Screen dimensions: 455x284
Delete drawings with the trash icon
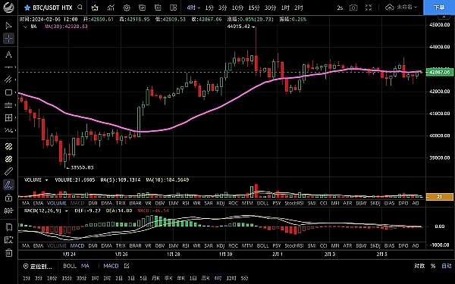click(x=8, y=253)
